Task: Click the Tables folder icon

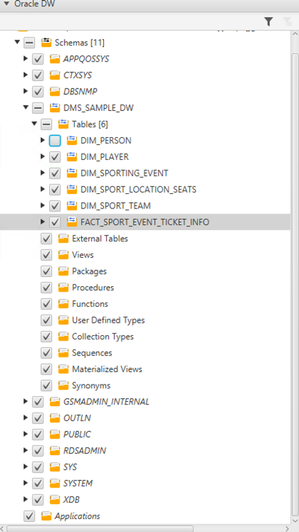Action: pyautogui.click(x=63, y=124)
